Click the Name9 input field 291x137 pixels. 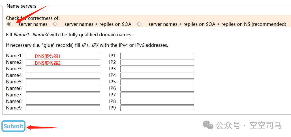coord(63,108)
